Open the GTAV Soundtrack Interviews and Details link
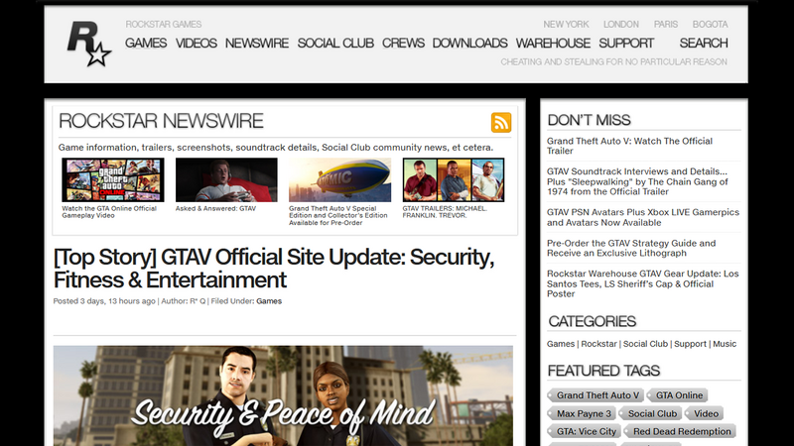Screen dimensions: 794x446 click(637, 181)
